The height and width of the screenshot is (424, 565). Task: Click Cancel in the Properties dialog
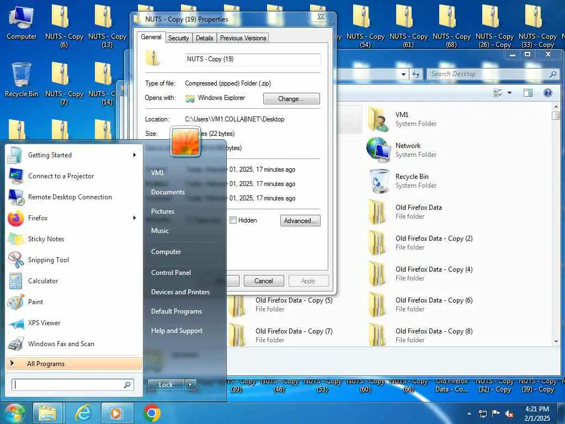264,281
